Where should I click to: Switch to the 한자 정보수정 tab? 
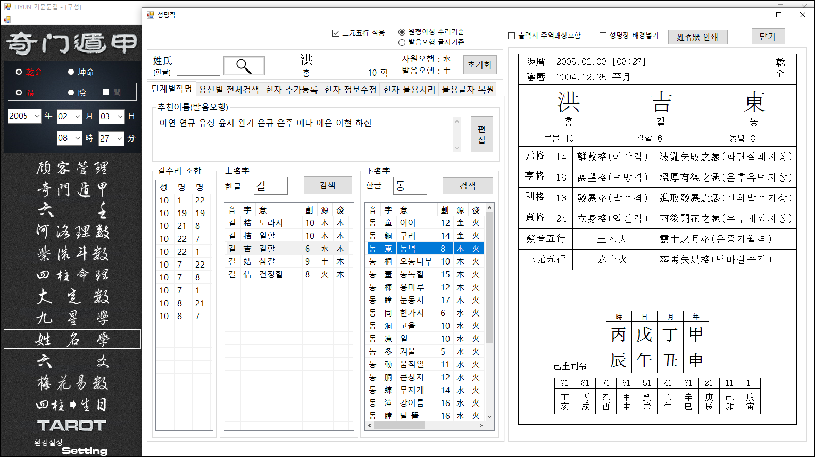pos(351,90)
